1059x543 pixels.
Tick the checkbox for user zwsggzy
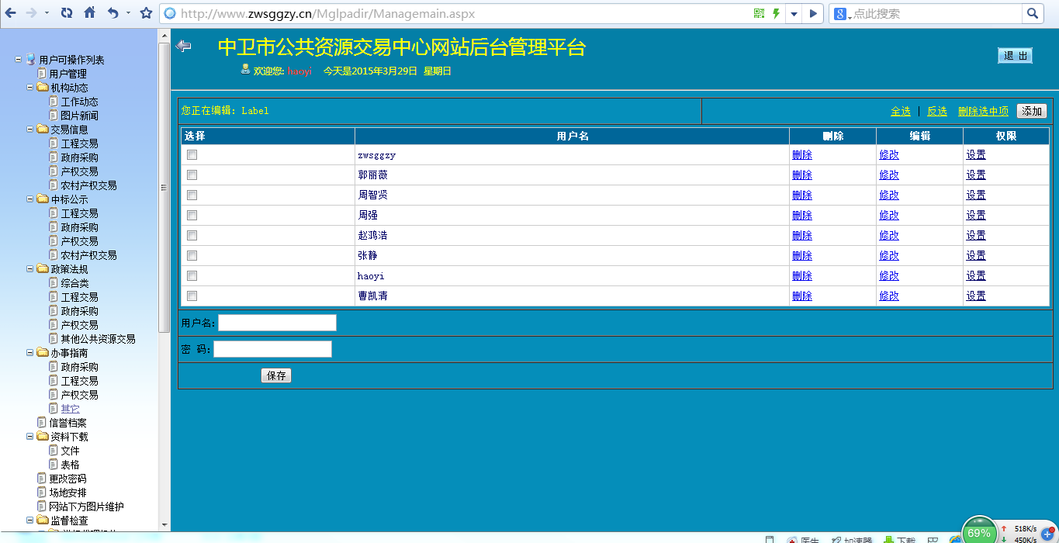coord(192,154)
